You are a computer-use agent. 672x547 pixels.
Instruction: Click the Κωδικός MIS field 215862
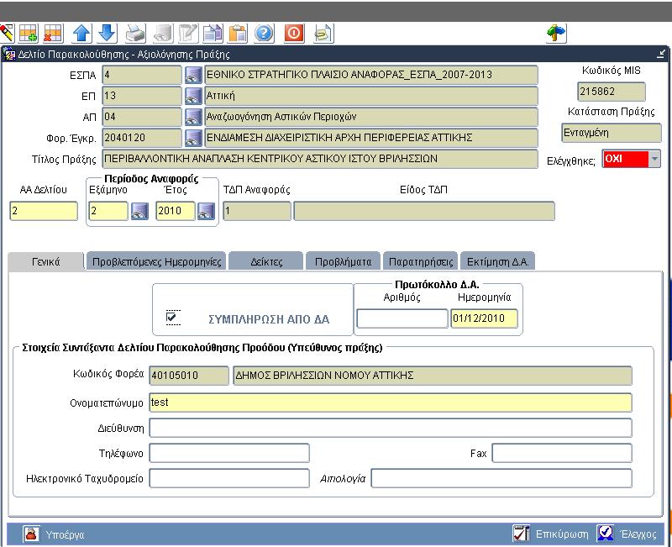tap(612, 92)
